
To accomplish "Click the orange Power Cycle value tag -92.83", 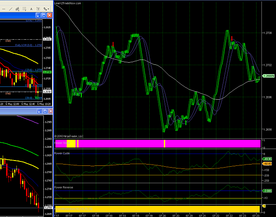I will point(267,164).
